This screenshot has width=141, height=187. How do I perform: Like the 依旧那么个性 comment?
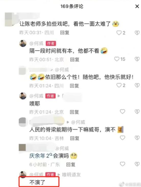[x=119, y=85]
